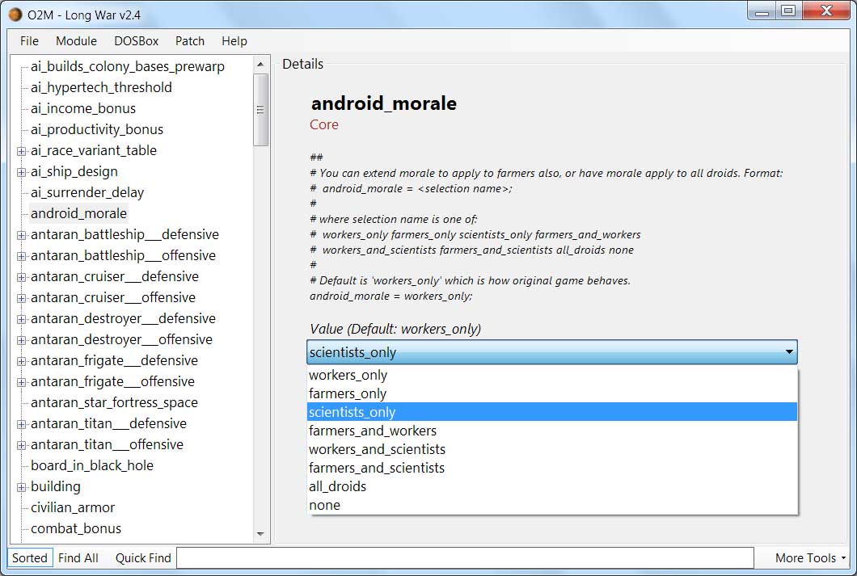Choose farmers_only from the dropdown list
Viewport: 857px width, 576px height.
coord(552,393)
